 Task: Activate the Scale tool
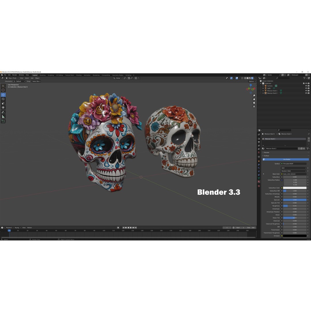pyautogui.click(x=3, y=103)
